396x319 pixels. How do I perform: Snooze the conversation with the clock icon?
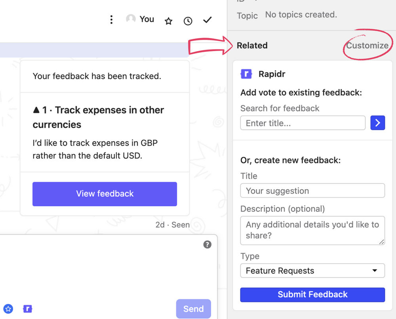click(188, 21)
